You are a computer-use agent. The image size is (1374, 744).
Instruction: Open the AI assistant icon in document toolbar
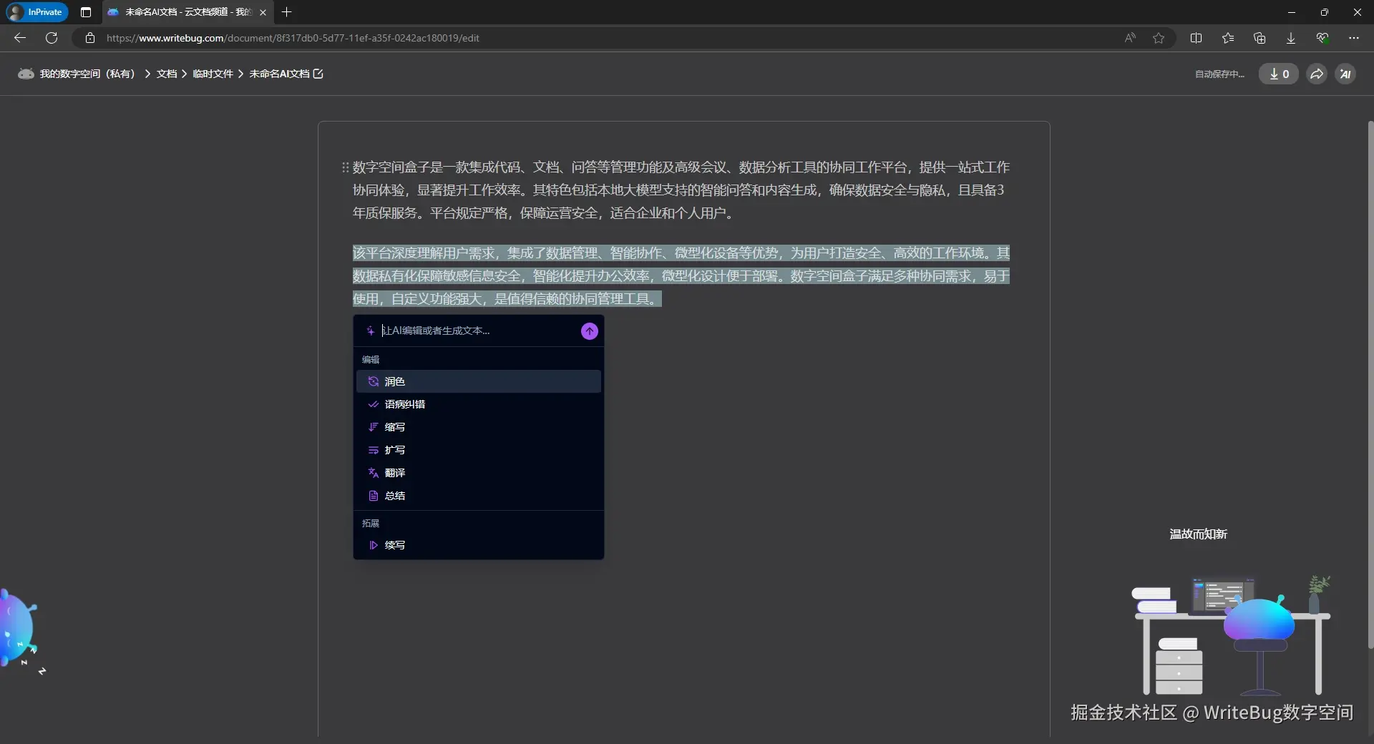tap(1345, 74)
